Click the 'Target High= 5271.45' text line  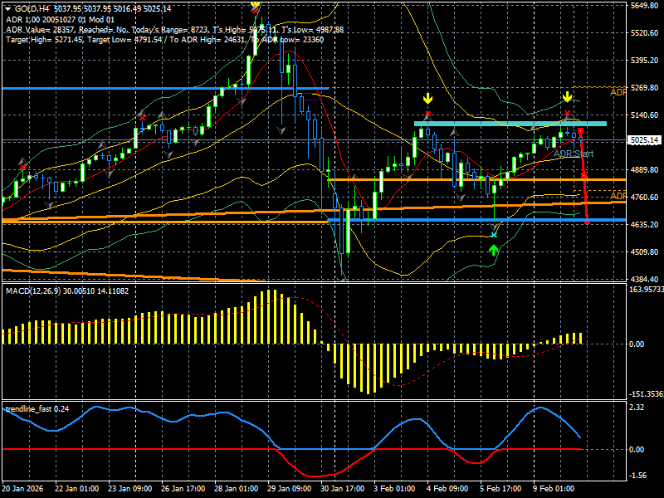pyautogui.click(x=164, y=40)
